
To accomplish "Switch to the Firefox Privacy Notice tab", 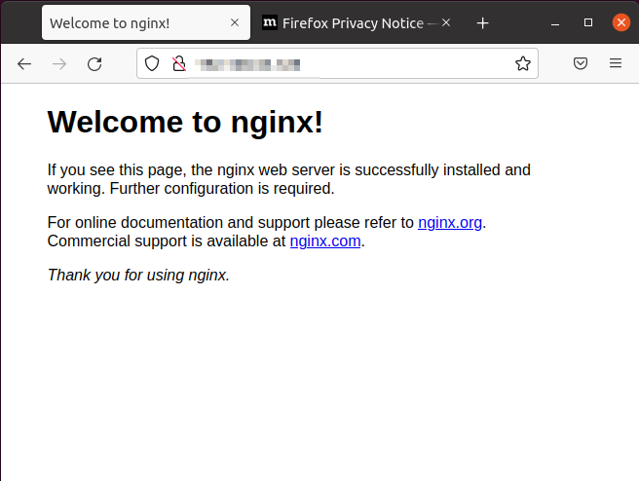I will click(x=357, y=22).
